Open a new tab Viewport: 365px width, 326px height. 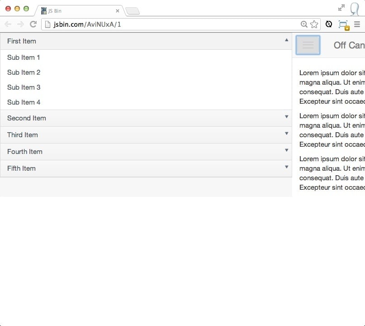click(133, 11)
